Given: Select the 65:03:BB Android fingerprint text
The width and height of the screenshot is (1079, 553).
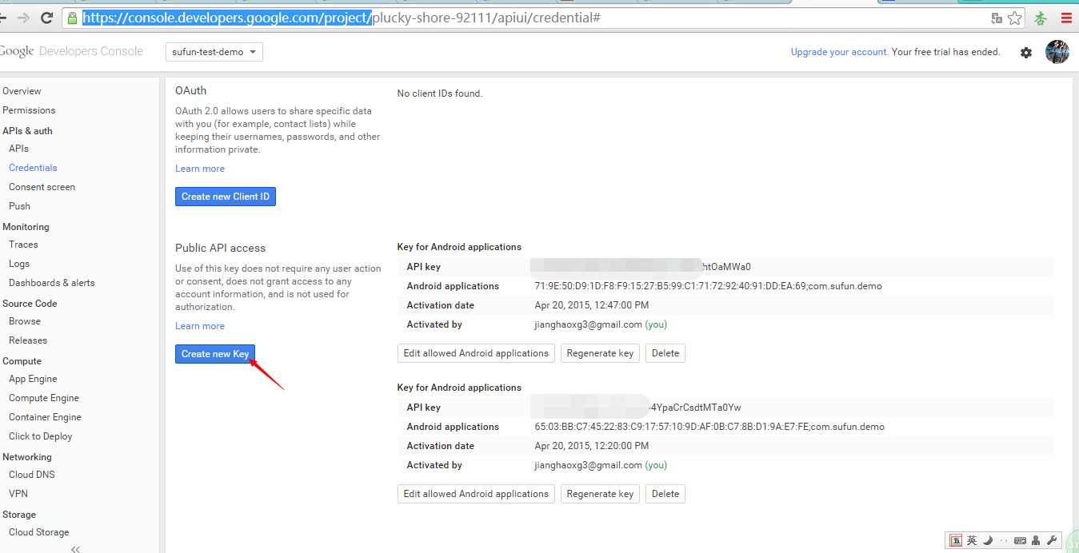Looking at the screenshot, I should [709, 427].
